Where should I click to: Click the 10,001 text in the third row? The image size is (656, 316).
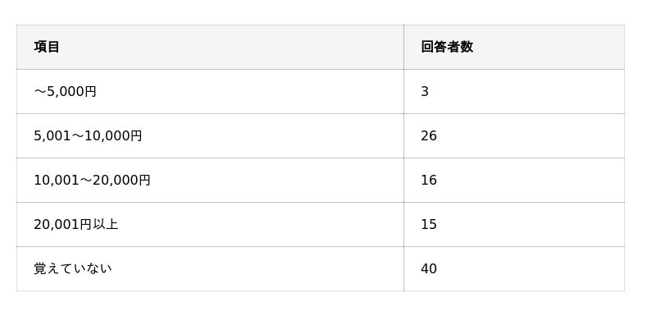(x=57, y=180)
